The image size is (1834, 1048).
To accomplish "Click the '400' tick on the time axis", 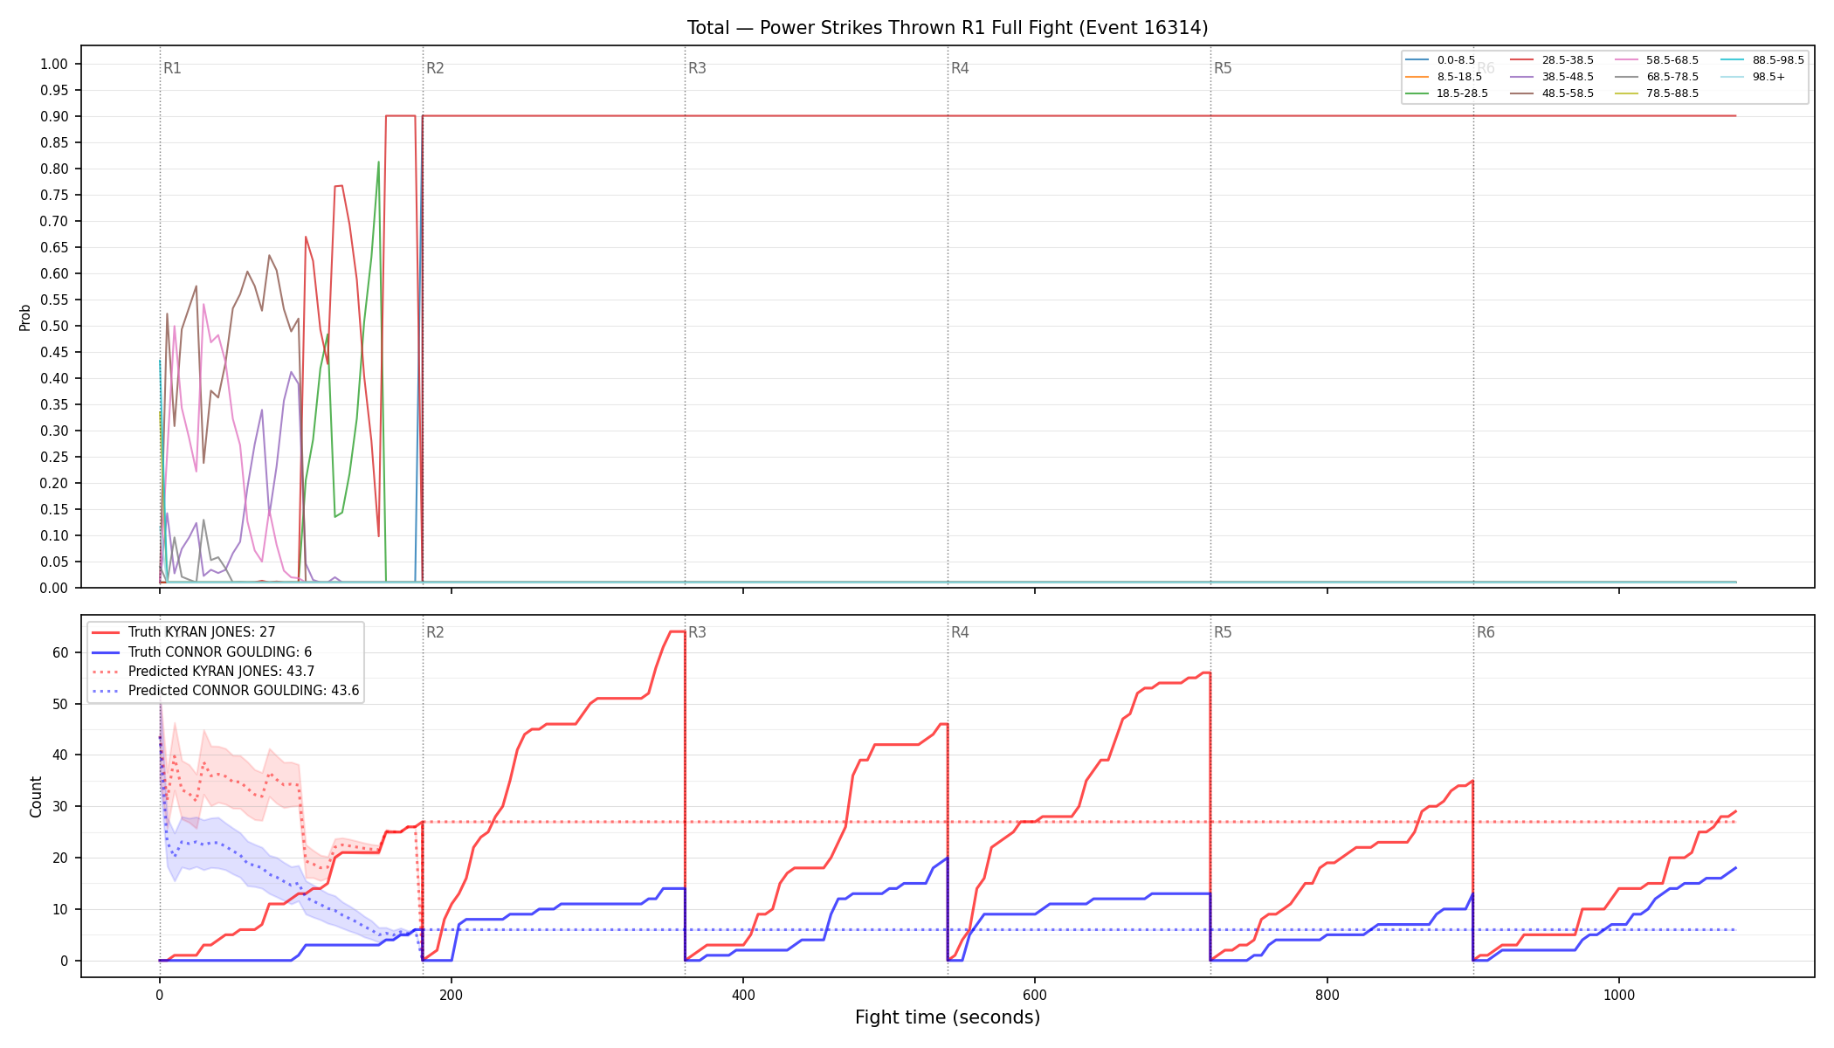I will click(x=743, y=995).
